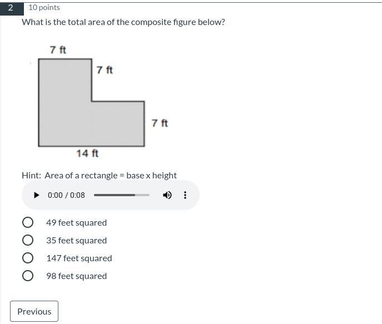Click the audio progress bar
The width and height of the screenshot is (382, 324).
coord(122,195)
